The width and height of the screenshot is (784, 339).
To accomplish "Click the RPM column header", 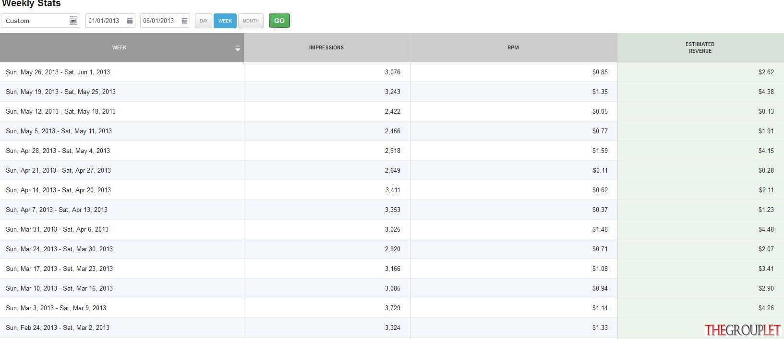I will click(x=513, y=47).
